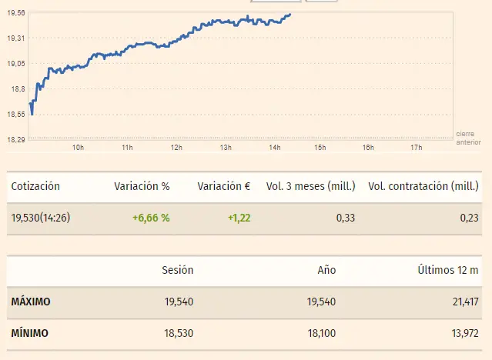The width and height of the screenshot is (492, 360).
Task: Click the 'cierre anterior' chart label
Action: pyautogui.click(x=467, y=138)
